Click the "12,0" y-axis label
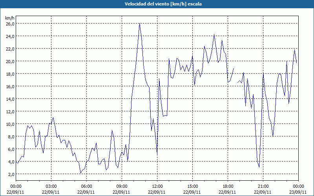 click(10, 112)
